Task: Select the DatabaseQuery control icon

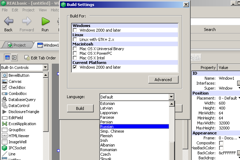Action: pyautogui.click(x=5, y=100)
